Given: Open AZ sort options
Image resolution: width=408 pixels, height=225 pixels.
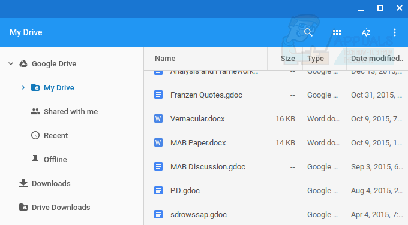Looking at the screenshot, I should (x=366, y=32).
